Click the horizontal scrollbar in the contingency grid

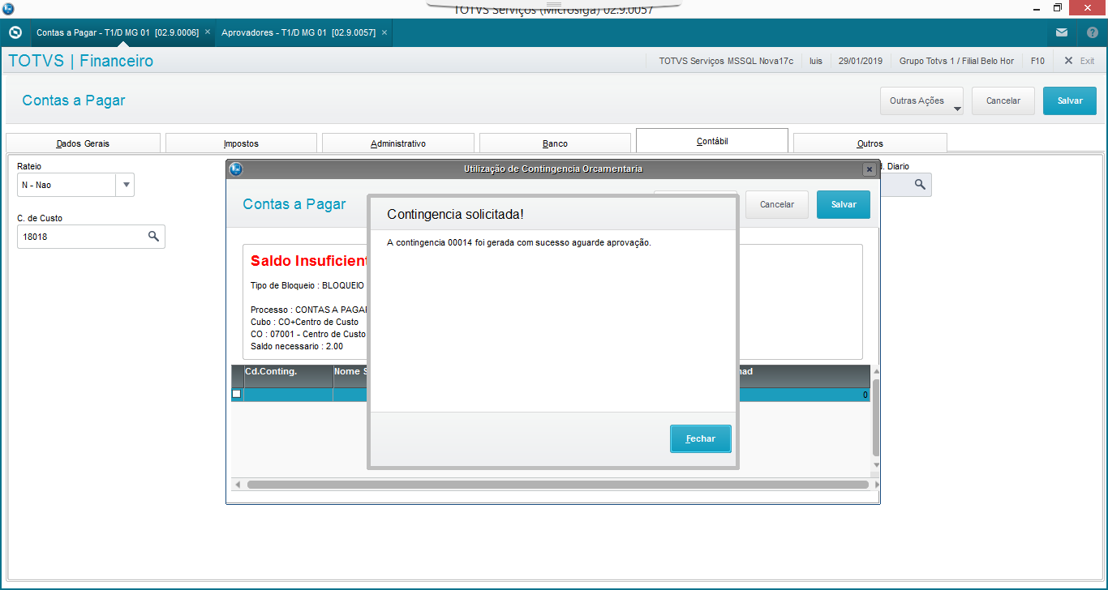click(x=557, y=485)
